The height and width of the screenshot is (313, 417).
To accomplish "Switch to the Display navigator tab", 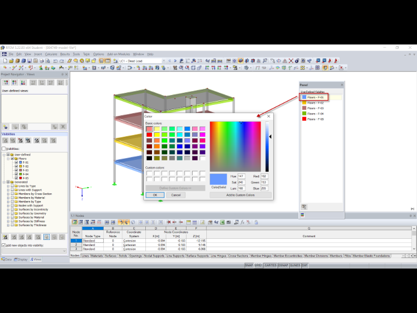I will click(x=21, y=259).
